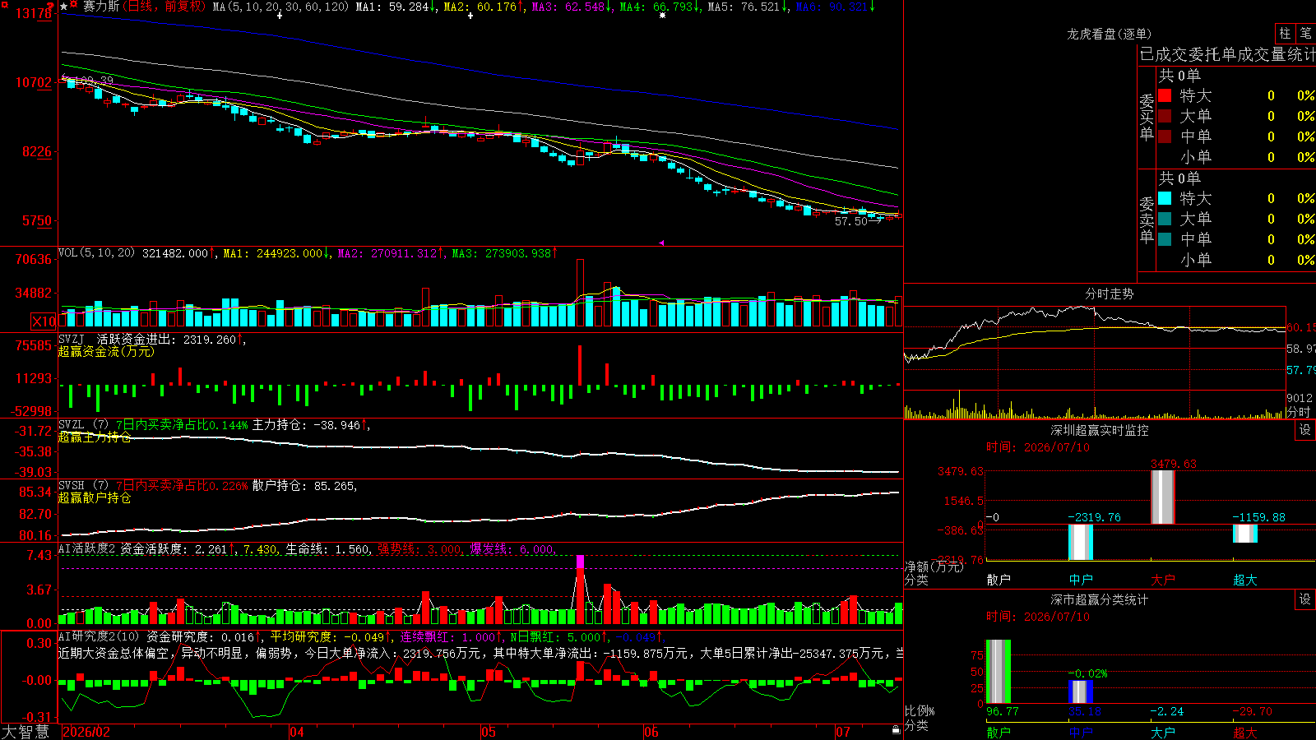Click the MA(5,10,20,30,60,120) indicator label
1316x740 pixels.
click(280, 7)
